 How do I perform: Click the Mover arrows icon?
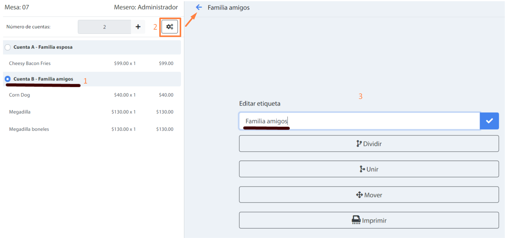click(359, 195)
